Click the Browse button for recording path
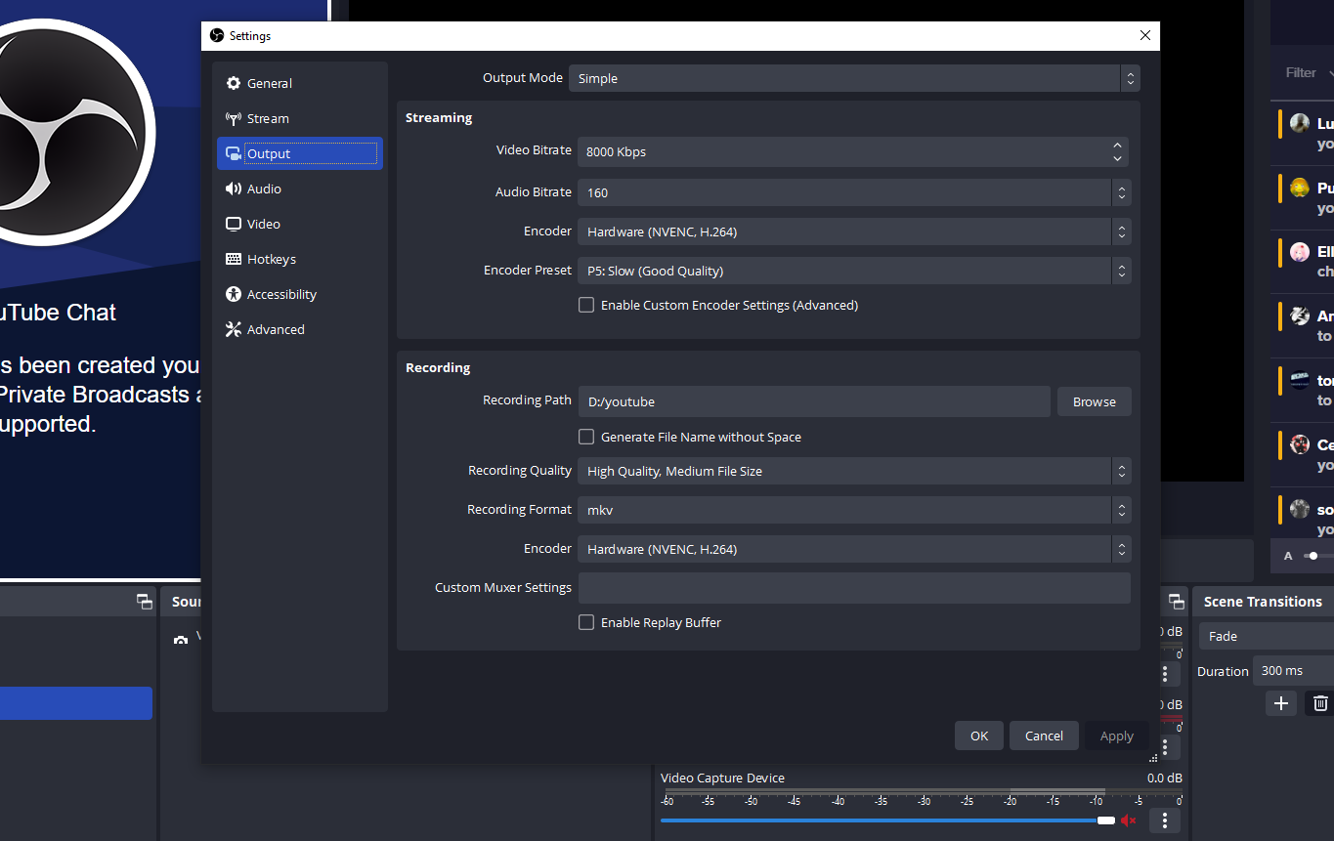The width and height of the screenshot is (1334, 841). 1094,401
